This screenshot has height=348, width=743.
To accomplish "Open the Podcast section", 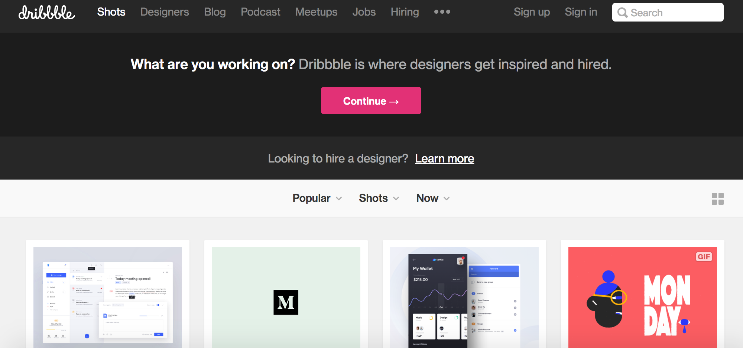I will point(260,12).
